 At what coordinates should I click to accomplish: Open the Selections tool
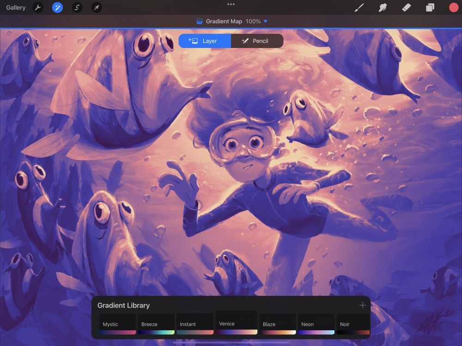click(77, 7)
